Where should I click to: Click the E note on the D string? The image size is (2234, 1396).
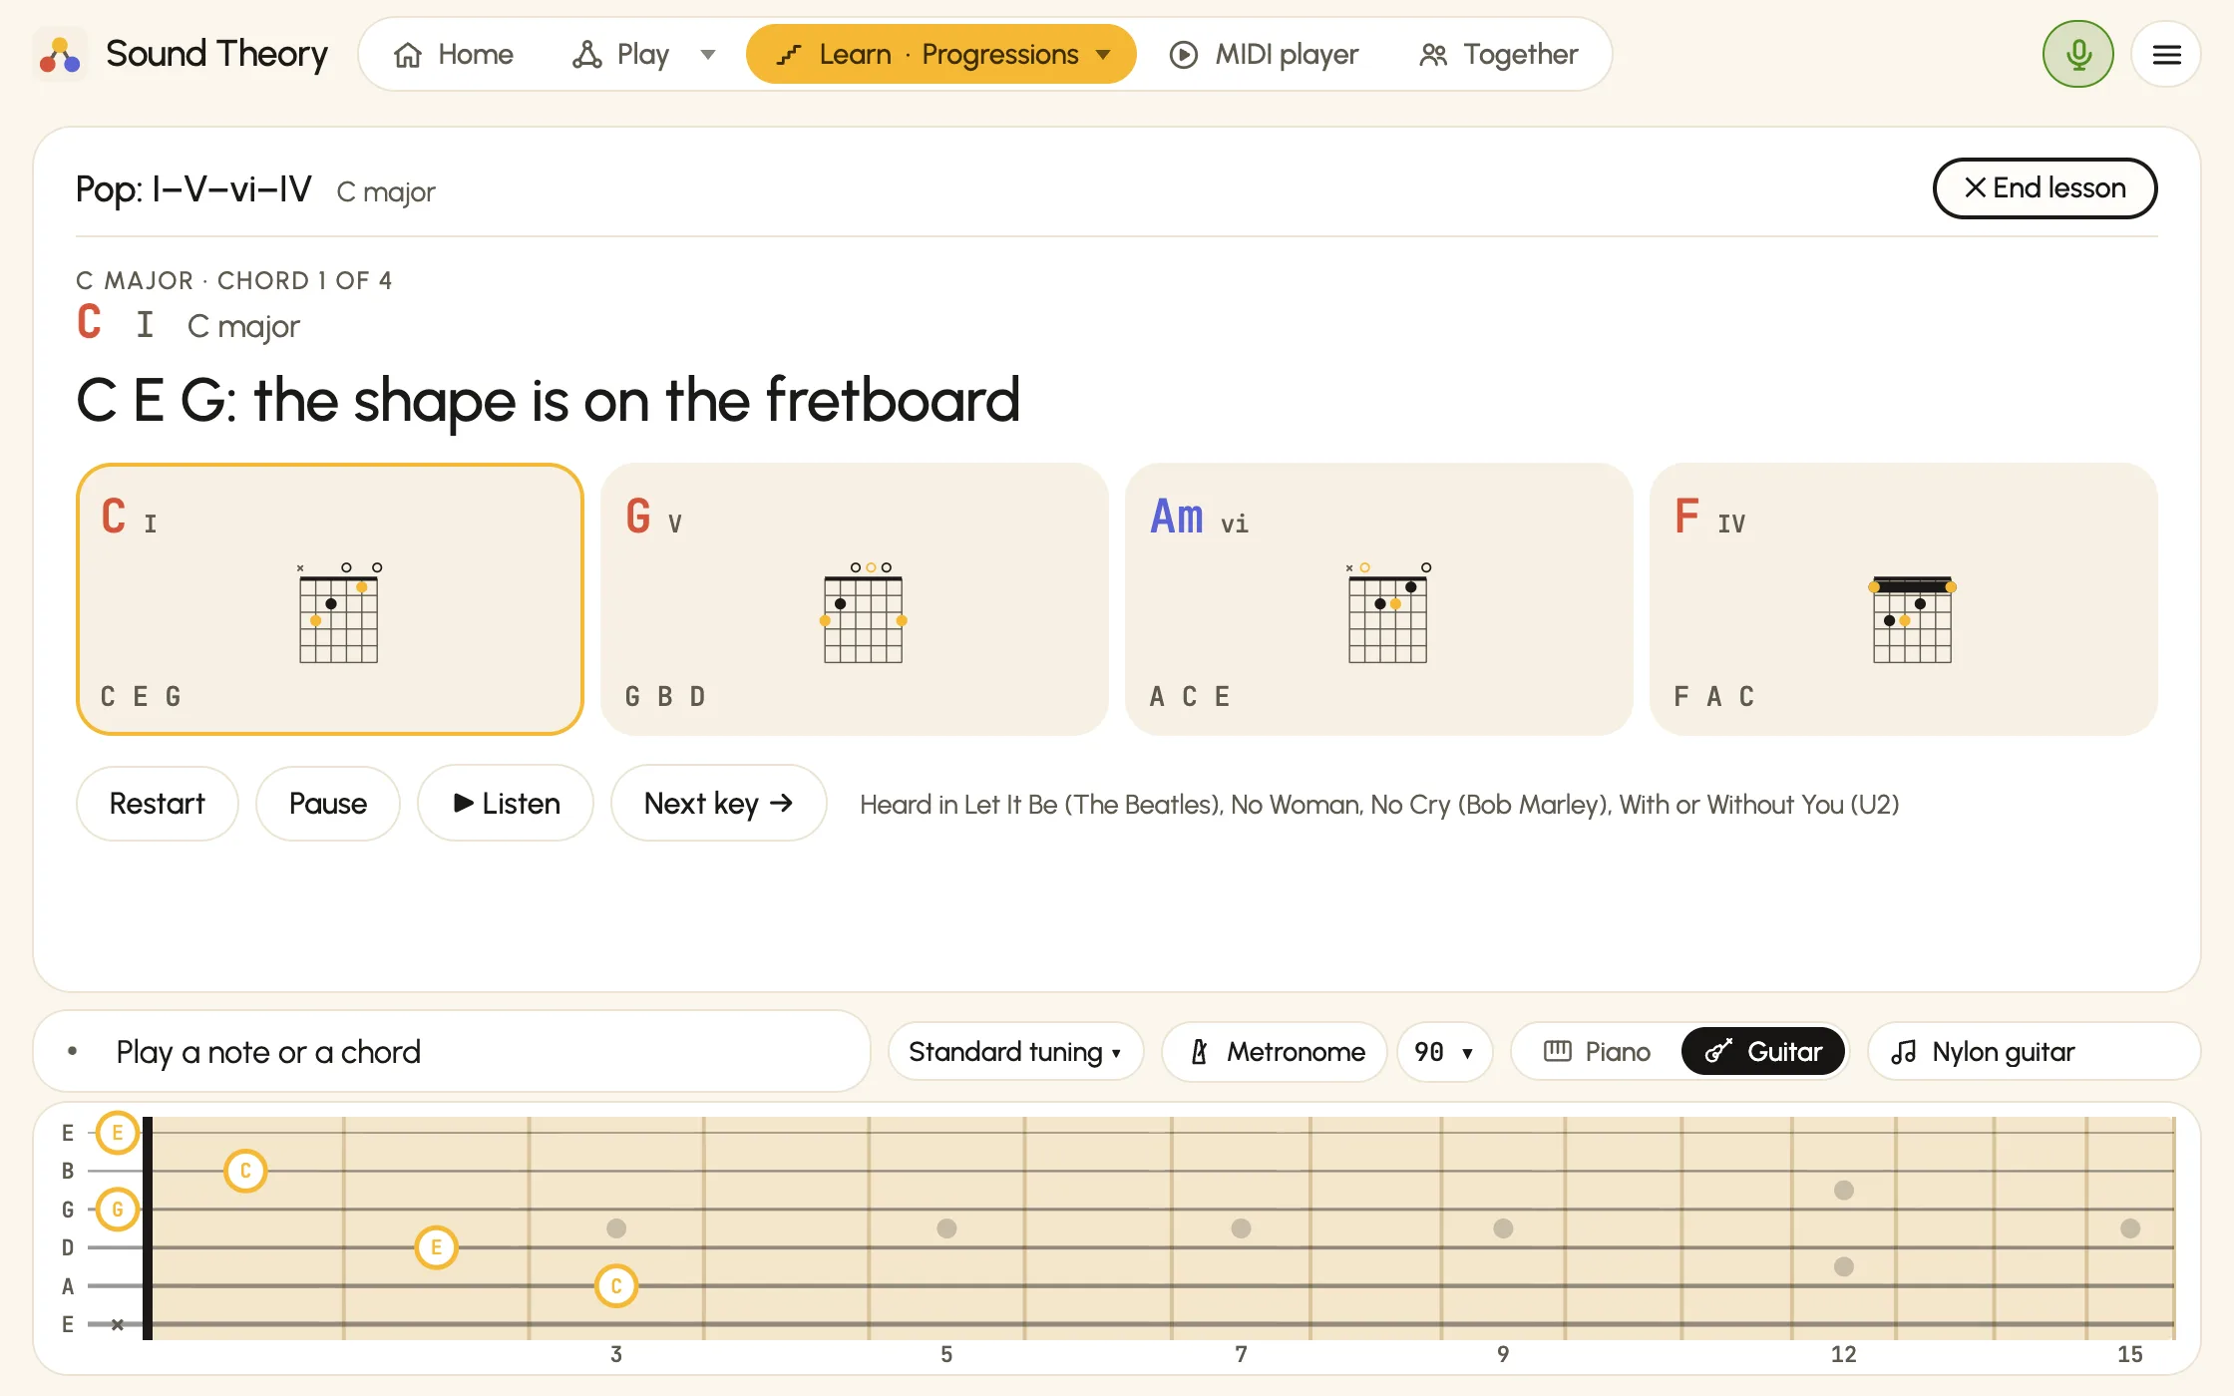tap(436, 1247)
